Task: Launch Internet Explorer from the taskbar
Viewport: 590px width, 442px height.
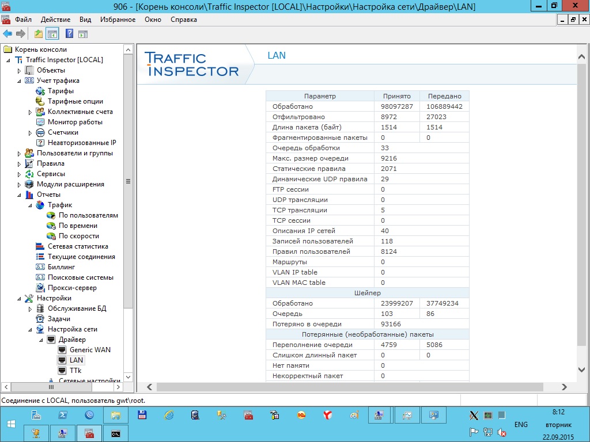Action: (x=169, y=415)
